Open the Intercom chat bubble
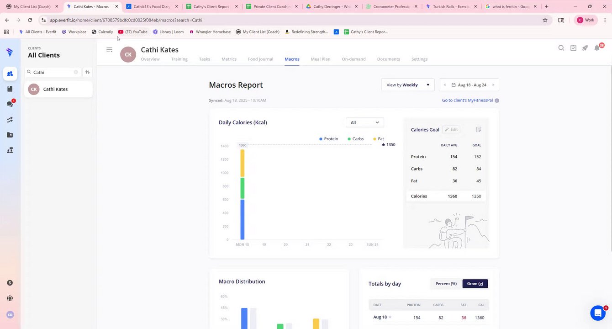612x329 pixels. point(598,313)
